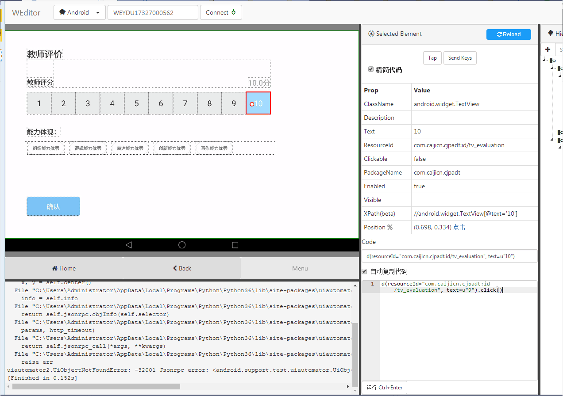Click the Menu item in the device bottom bar

point(300,268)
